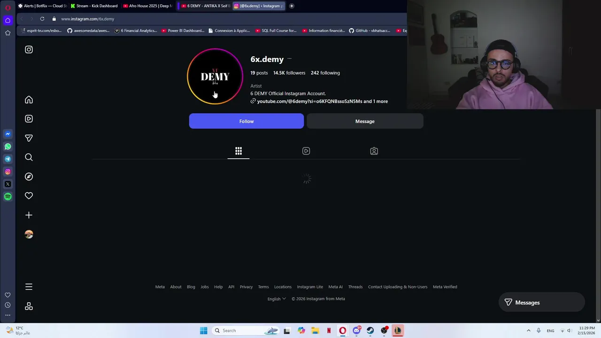Open Privacy footer link
The width and height of the screenshot is (601, 338).
246,287
